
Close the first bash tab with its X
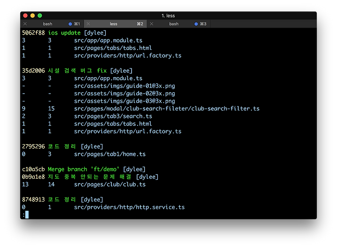25,24
